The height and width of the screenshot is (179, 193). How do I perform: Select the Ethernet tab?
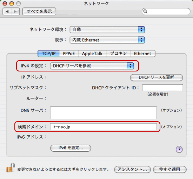pos(142,54)
